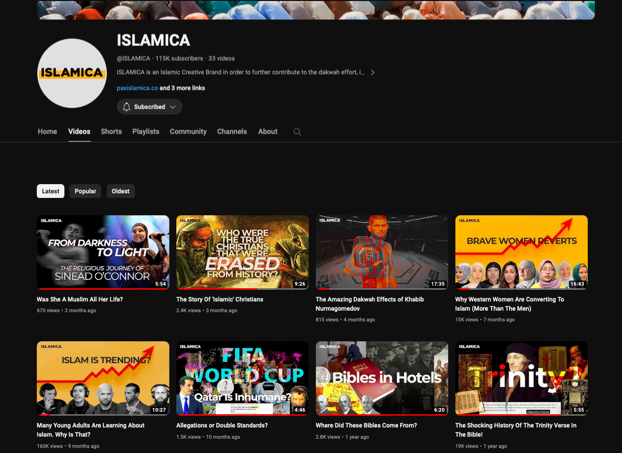Screen dimensions: 622x453
Task: Open the Sinead O'Connor video thumbnail
Action: 103,252
